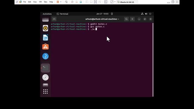Image resolution: width=194 pixels, height=109 pixels.
Task: Select the Ubuntu 64-bit (2) tab
Action: [x=127, y=2]
